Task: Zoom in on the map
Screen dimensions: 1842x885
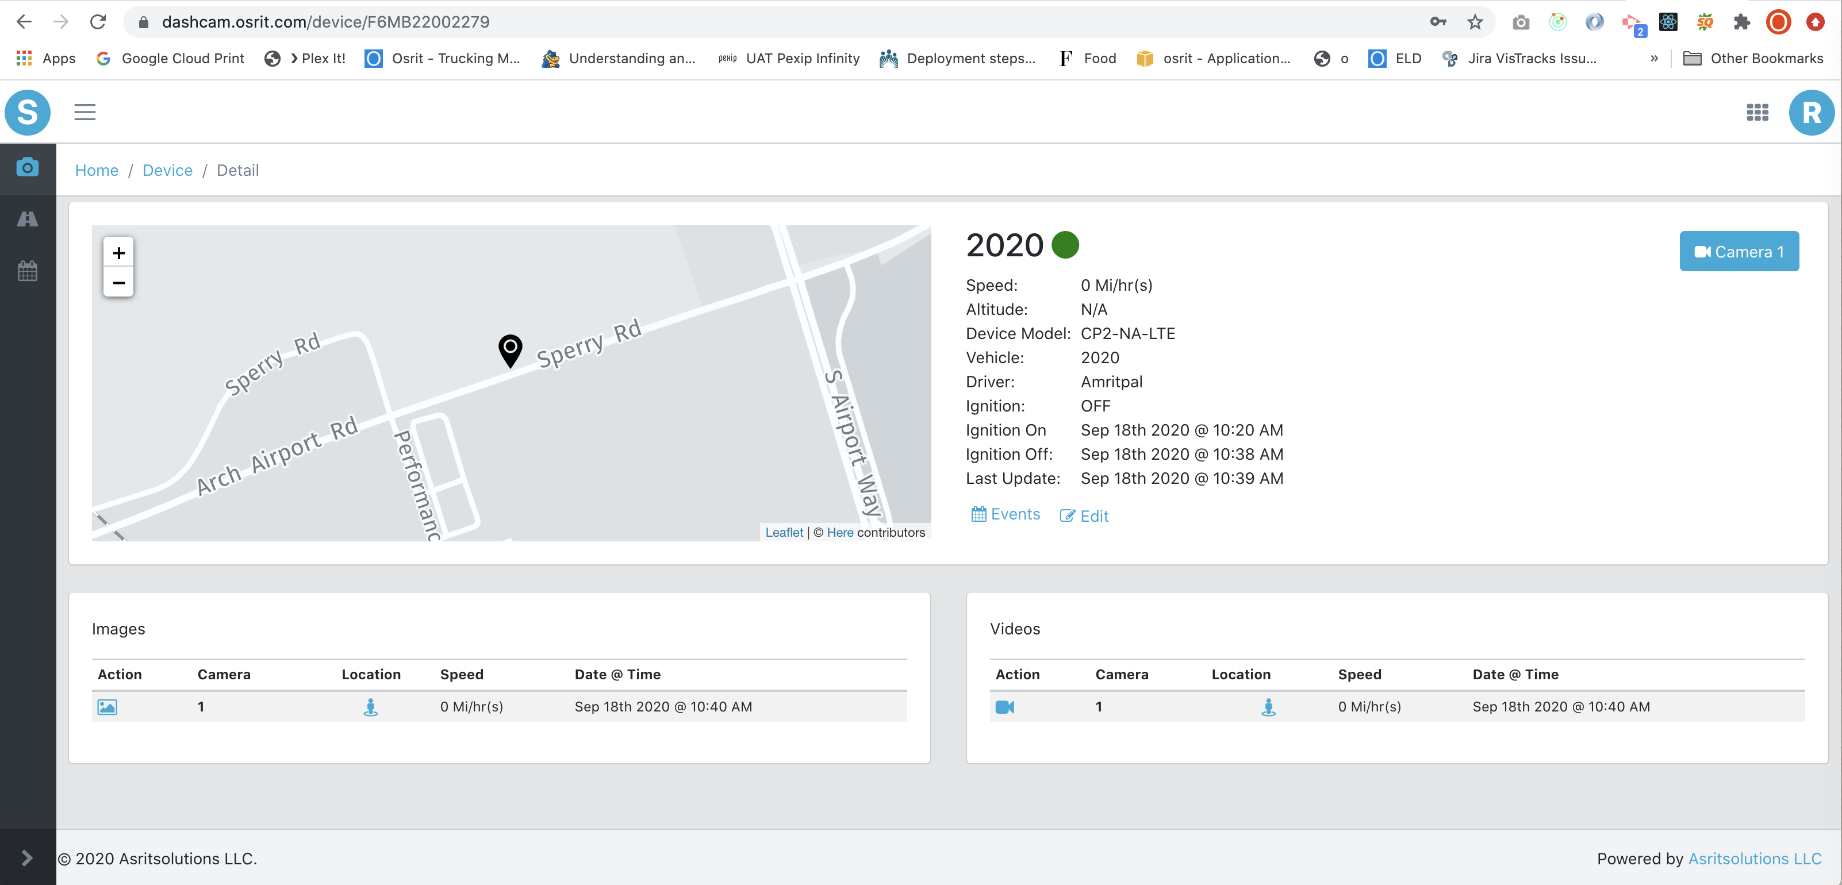Action: [118, 252]
